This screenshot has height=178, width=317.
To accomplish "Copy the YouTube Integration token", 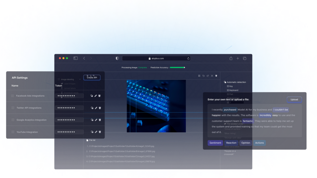I will click(x=92, y=132).
